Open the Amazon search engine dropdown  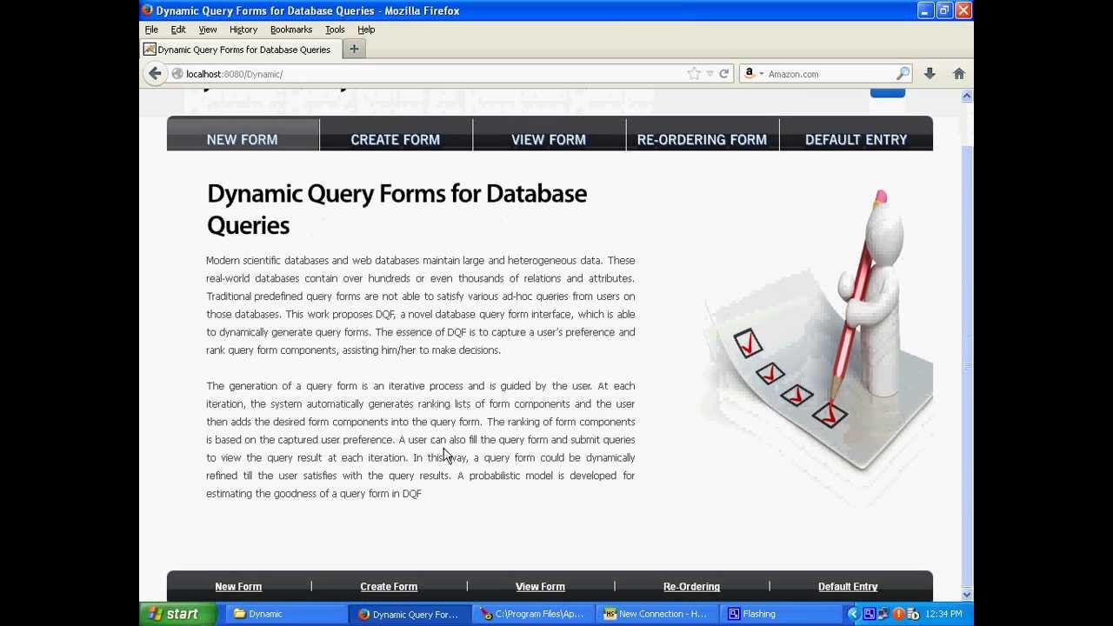[753, 74]
